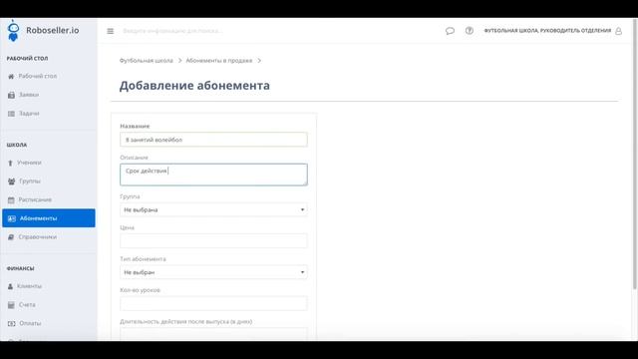Image resolution: width=638 pixels, height=359 pixels.
Task: Select the highlighted Абонементы item
Action: 49,218
